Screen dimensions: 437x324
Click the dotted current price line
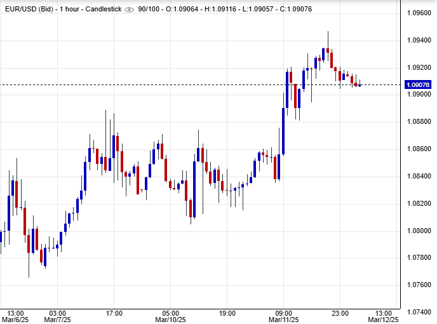click(191, 84)
